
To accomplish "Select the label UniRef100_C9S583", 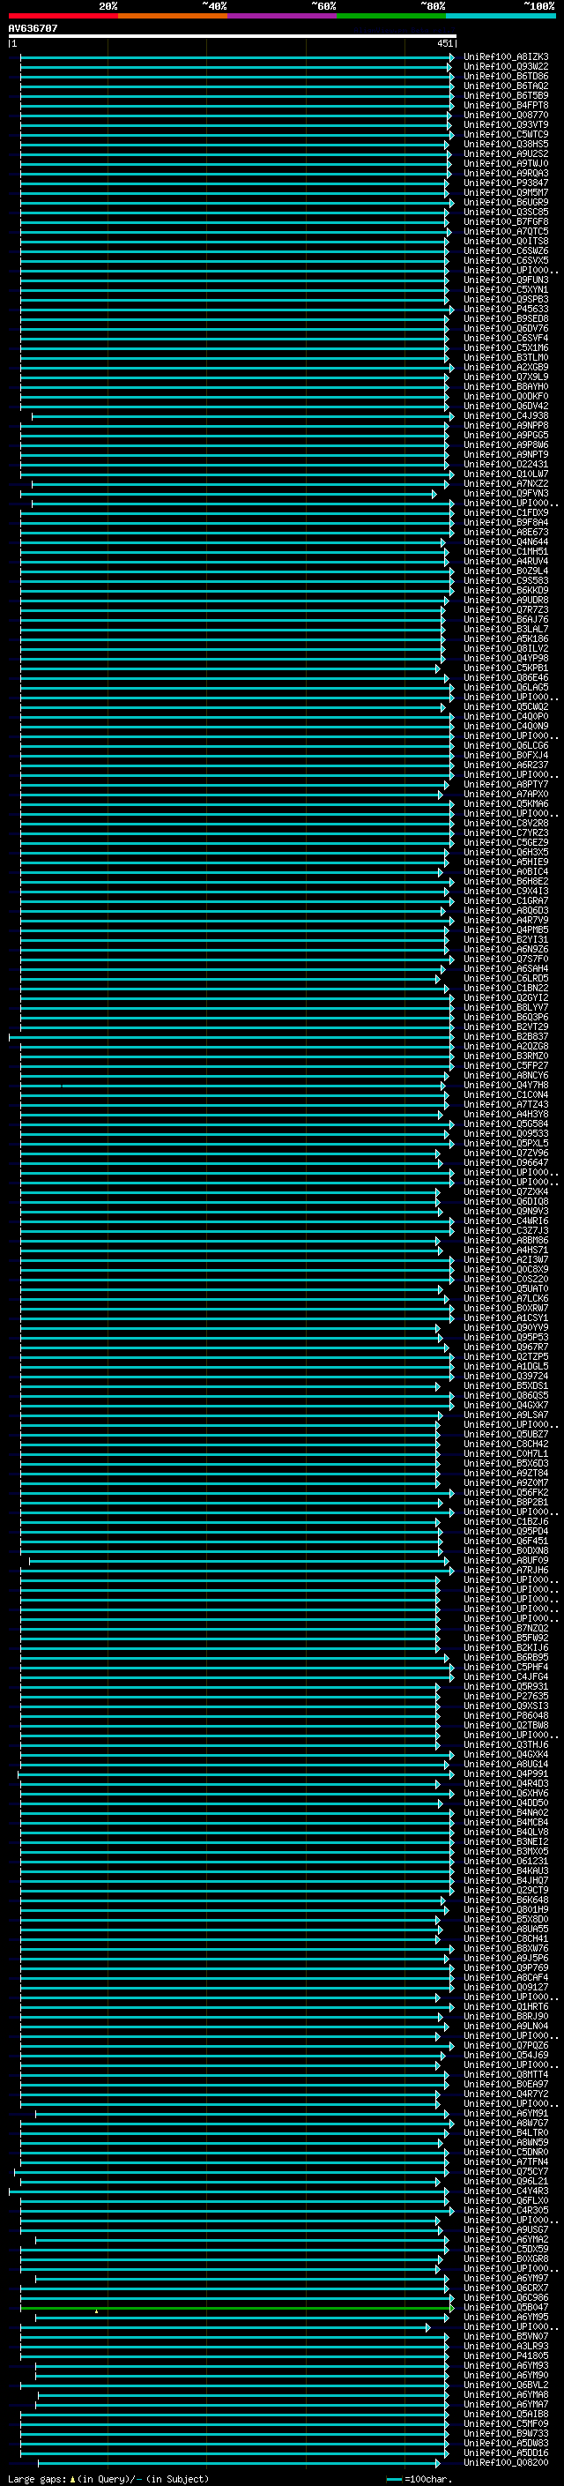I will (x=506, y=581).
